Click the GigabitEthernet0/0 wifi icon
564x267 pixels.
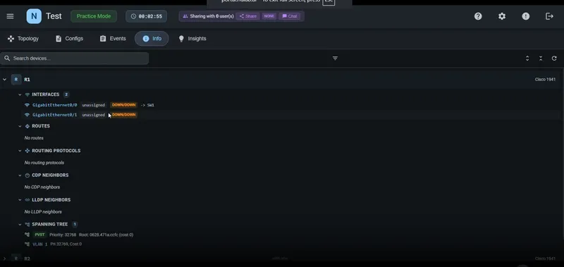coord(27,105)
